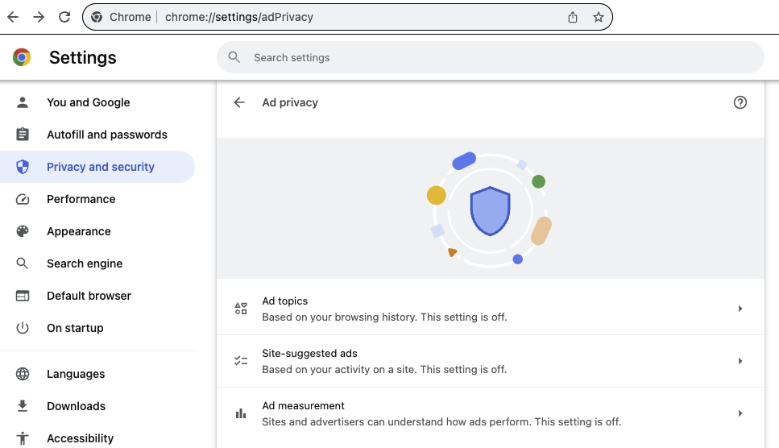
Task: Click the person figure icon for Accessibility
Action: pyautogui.click(x=23, y=438)
